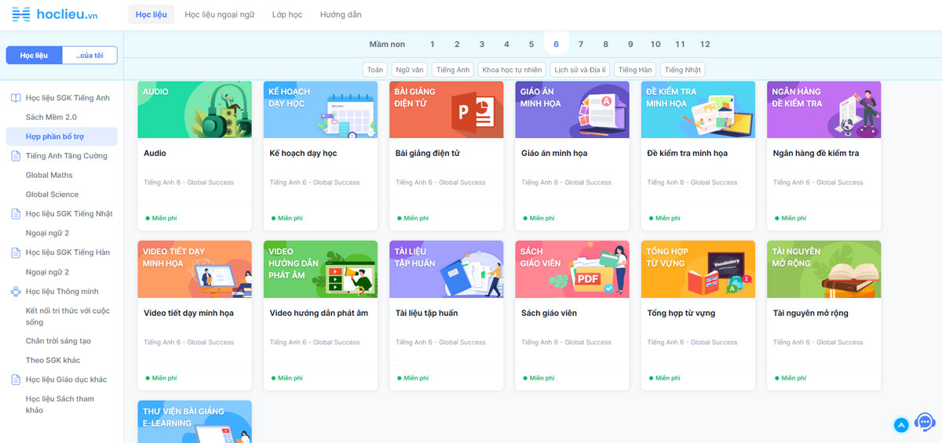Screen dimensions: 942x443
Task: Open the Kế hoạch dạy học card image
Action: coord(320,110)
